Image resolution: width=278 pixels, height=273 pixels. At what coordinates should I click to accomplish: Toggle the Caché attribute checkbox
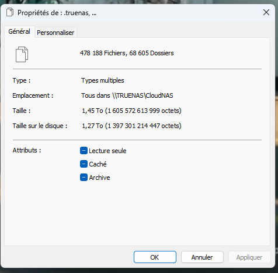(x=84, y=164)
